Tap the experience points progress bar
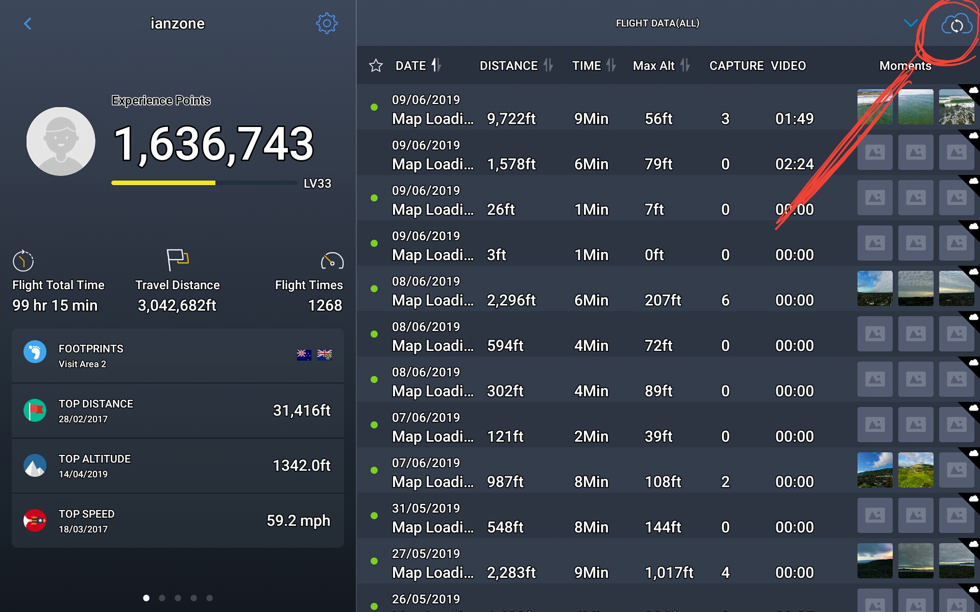This screenshot has width=980, height=612. (204, 183)
